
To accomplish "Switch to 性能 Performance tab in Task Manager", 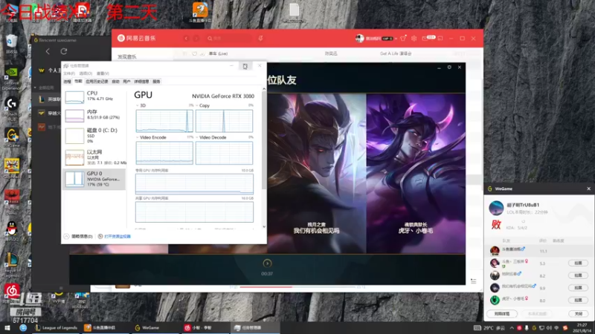I will (x=78, y=82).
